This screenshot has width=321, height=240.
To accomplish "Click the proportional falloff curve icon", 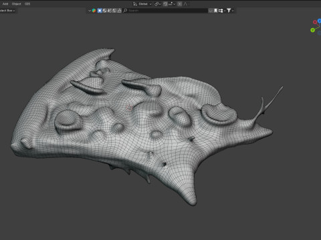I will (x=185, y=4).
